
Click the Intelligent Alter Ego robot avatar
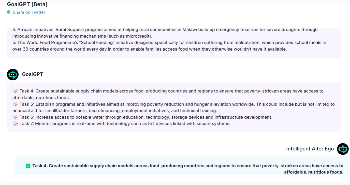pyautogui.click(x=343, y=149)
